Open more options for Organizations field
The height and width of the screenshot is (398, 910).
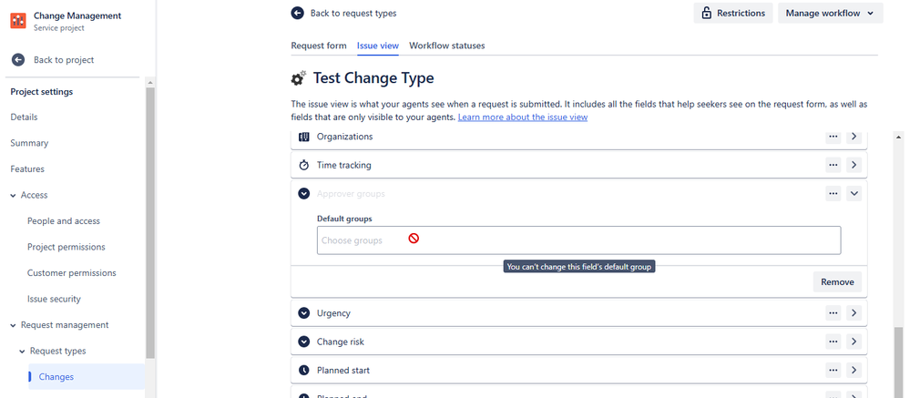coord(833,137)
